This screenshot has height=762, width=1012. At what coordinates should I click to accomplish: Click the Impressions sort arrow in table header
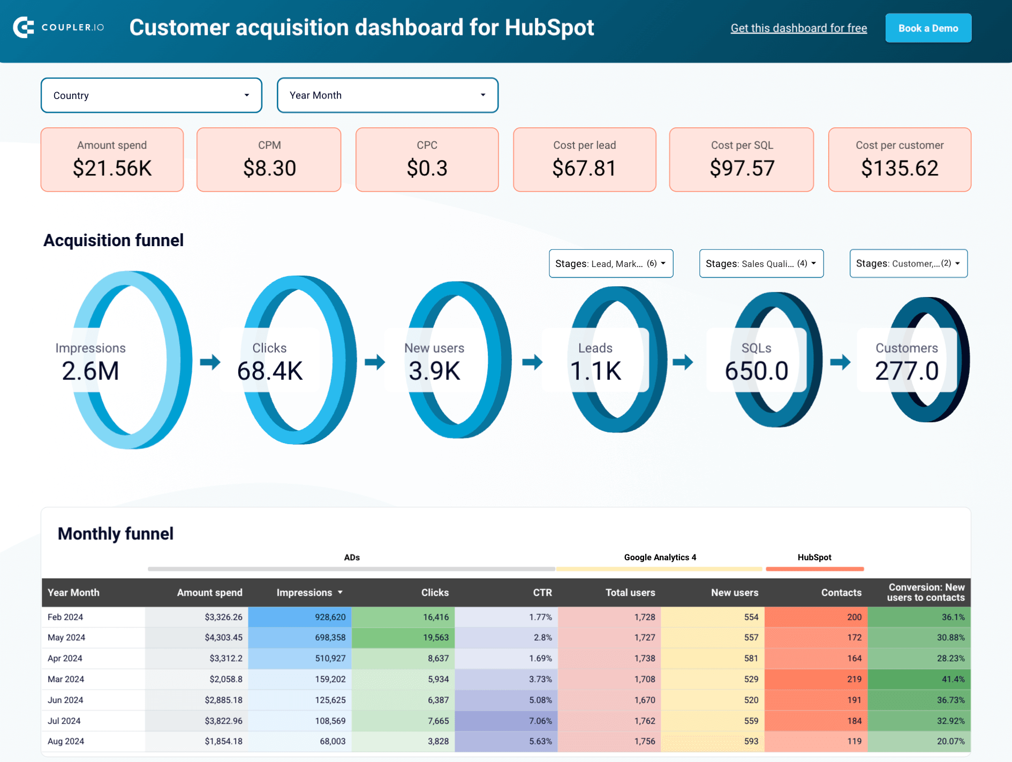tap(340, 592)
